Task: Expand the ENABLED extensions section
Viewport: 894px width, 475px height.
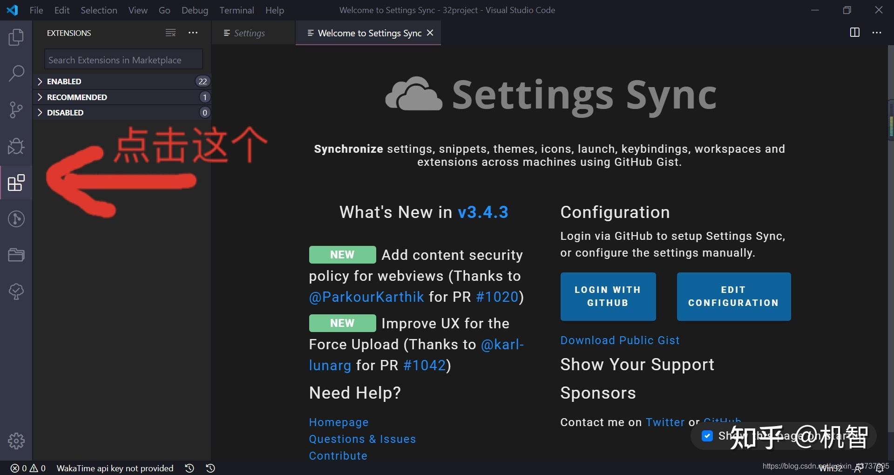Action: click(x=64, y=81)
